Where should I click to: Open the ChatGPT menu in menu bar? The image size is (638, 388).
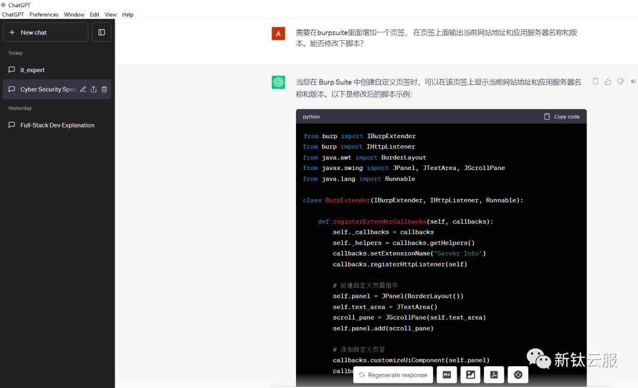pyautogui.click(x=13, y=15)
